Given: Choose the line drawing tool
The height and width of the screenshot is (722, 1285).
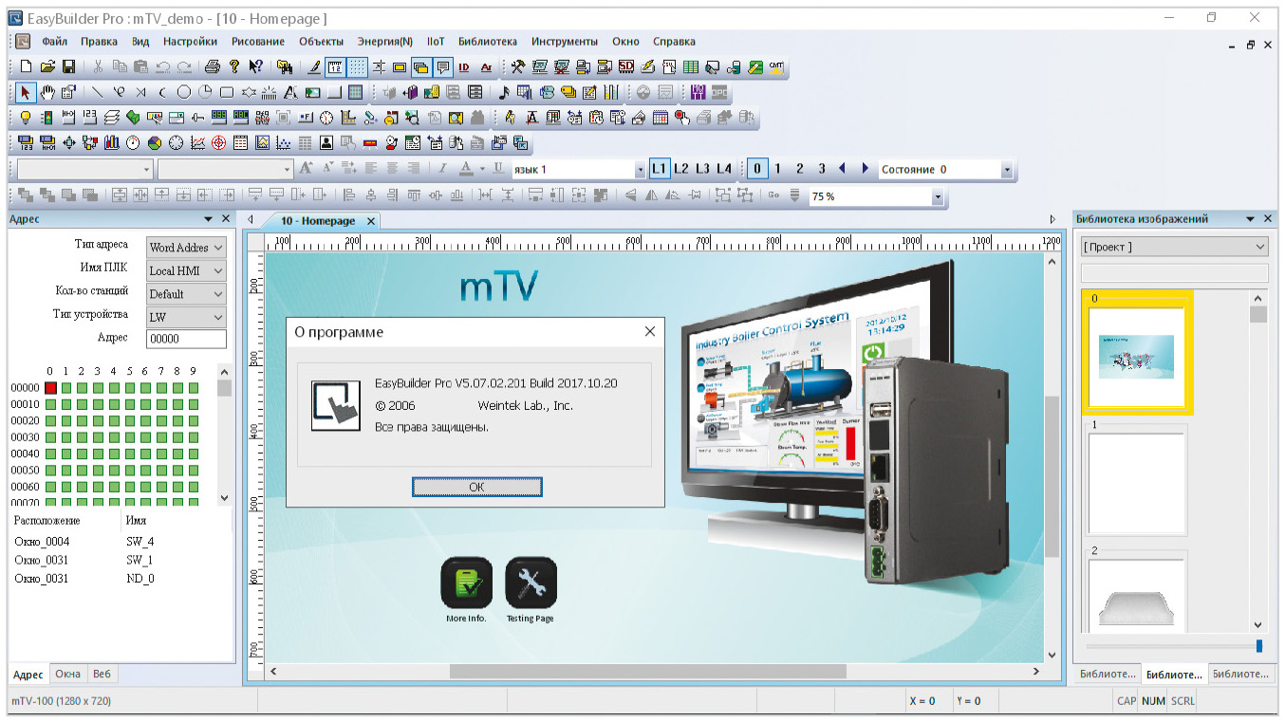Looking at the screenshot, I should (x=97, y=92).
